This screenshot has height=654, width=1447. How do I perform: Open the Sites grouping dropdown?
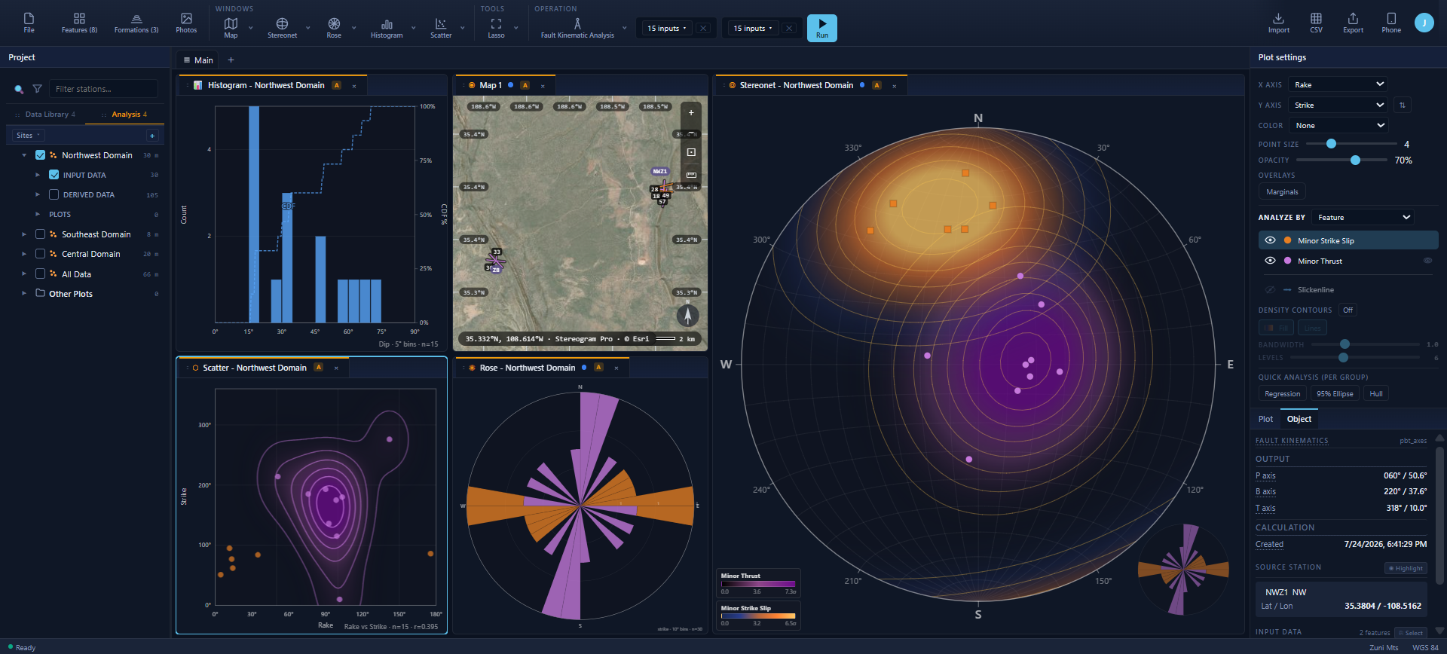[x=28, y=136]
